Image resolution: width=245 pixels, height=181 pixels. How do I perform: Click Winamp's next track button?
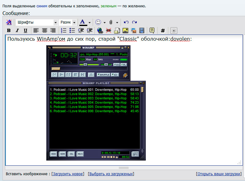pos(82,75)
